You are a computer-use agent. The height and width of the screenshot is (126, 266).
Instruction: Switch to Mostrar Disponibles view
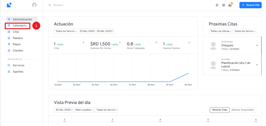tap(243, 110)
